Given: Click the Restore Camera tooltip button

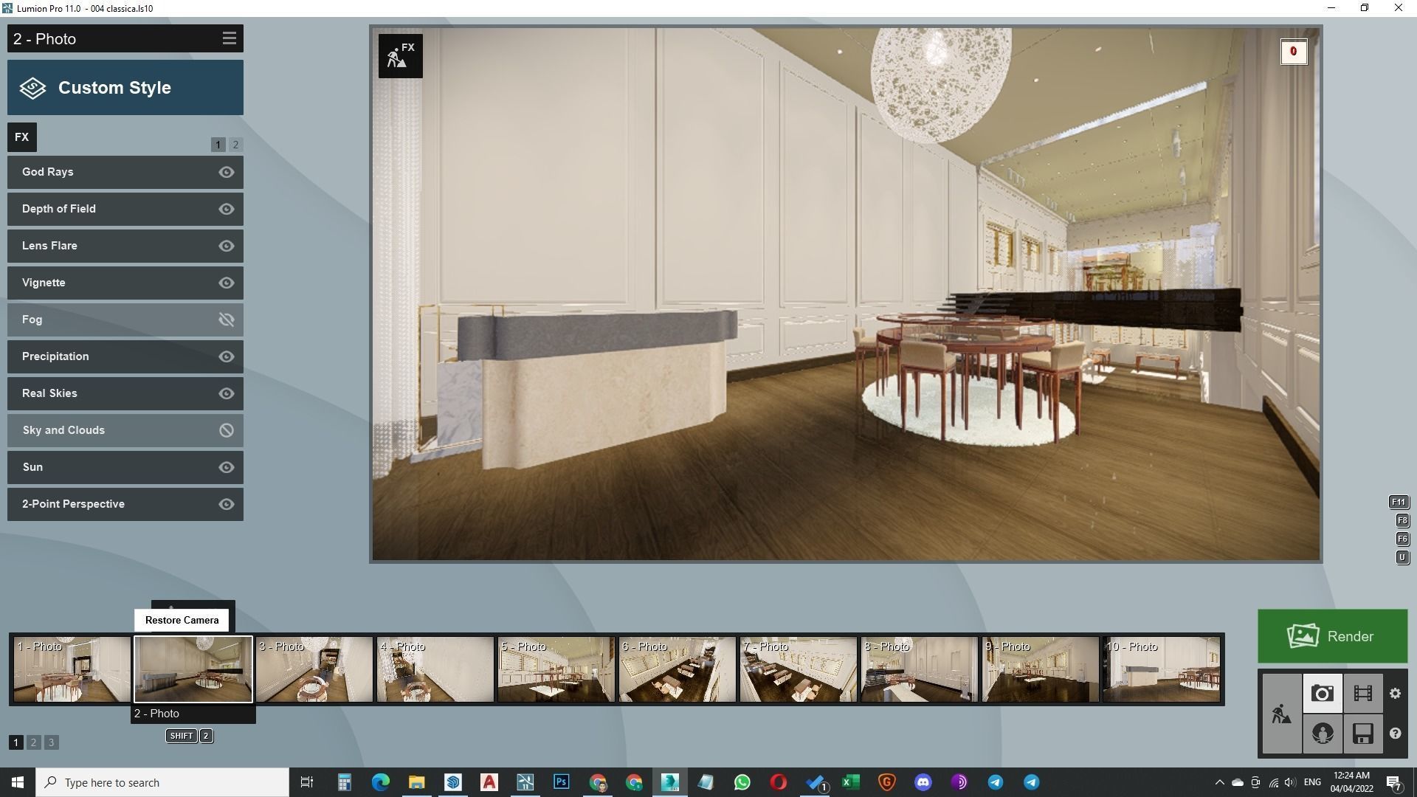Looking at the screenshot, I should click(182, 620).
